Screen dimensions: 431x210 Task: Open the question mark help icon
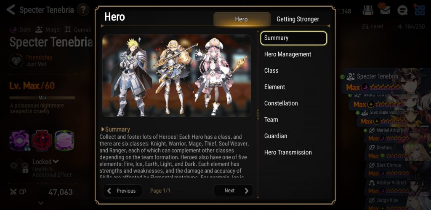[83, 10]
